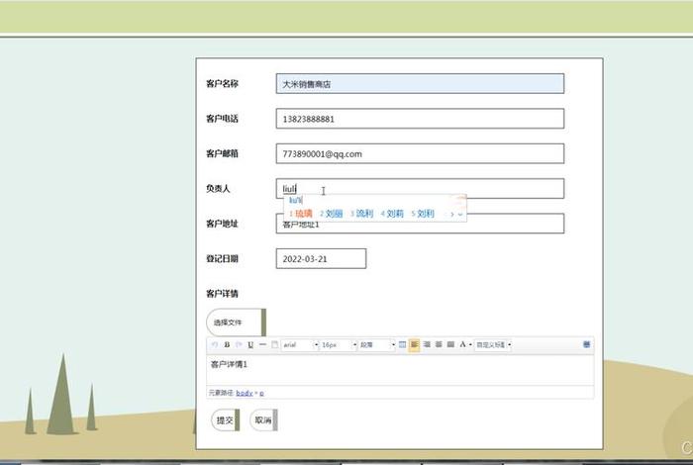Click the 客户名称 label
The height and width of the screenshot is (465, 693).
tap(222, 83)
